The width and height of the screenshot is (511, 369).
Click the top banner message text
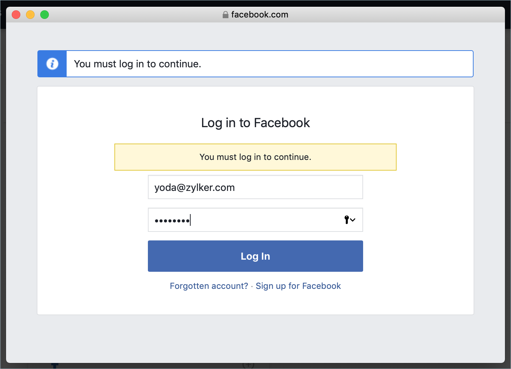point(138,64)
